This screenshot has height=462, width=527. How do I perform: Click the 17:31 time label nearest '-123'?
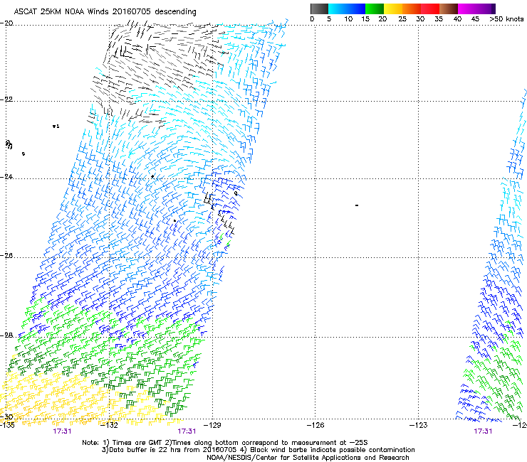pos(483,431)
